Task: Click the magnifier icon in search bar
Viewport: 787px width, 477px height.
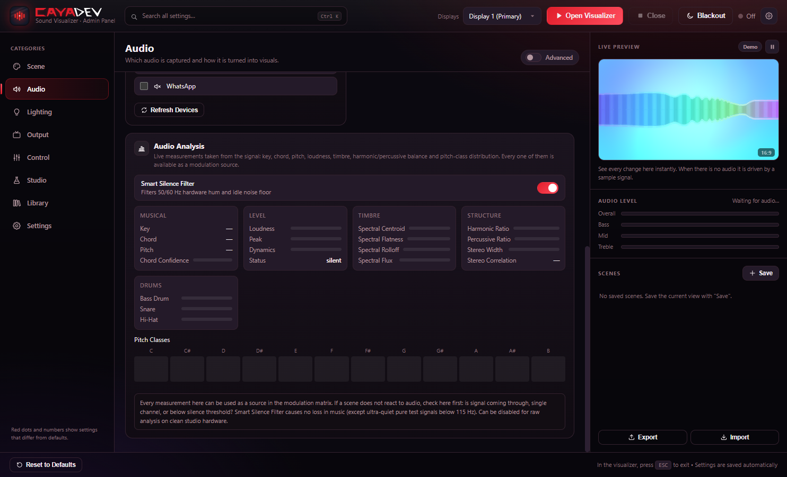Action: [x=134, y=16]
